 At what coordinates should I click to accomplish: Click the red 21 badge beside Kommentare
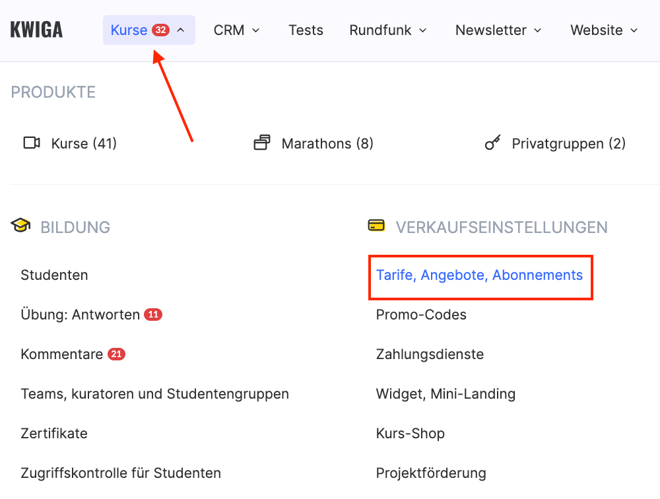point(116,354)
